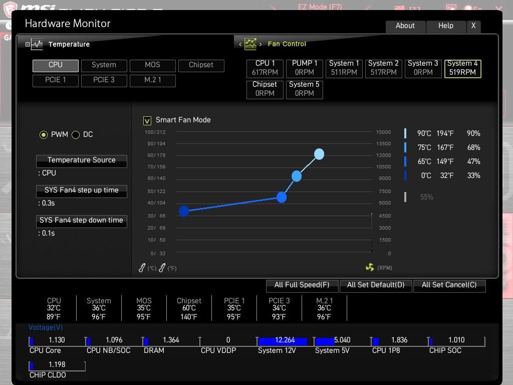Select MOS temperature tab
The image size is (513, 385).
153,66
